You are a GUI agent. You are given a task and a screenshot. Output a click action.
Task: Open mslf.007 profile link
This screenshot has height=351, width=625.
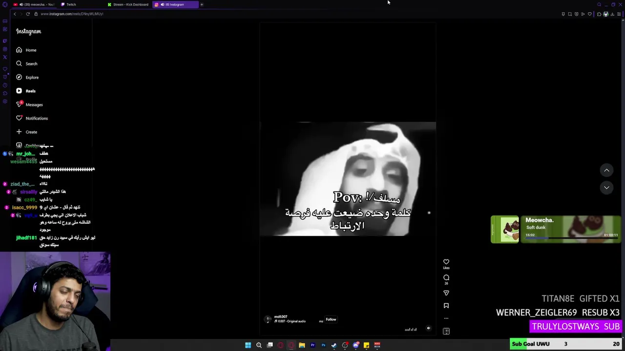pos(281,317)
